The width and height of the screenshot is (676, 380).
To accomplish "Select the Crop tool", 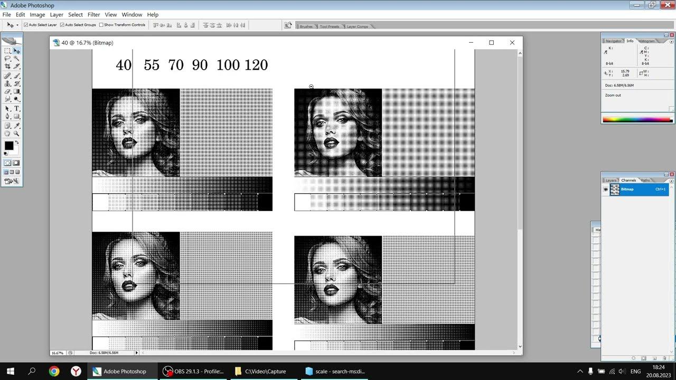I will pos(7,65).
